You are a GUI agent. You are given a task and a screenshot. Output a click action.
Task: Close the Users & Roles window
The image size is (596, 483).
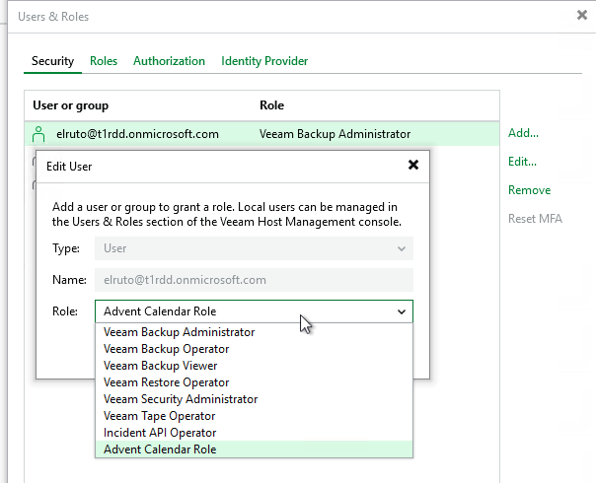click(x=582, y=15)
